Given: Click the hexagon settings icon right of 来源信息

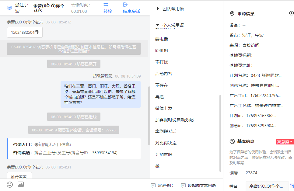Looking at the screenshot, I should 291,13.
